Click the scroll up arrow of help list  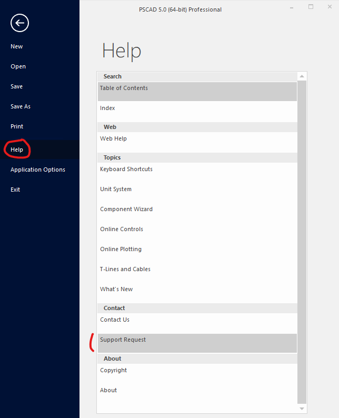[302, 77]
